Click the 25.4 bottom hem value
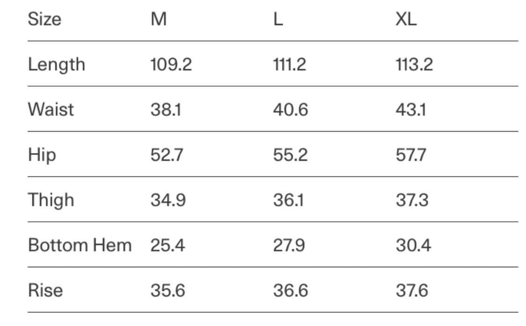Image resolution: width=526 pixels, height=326 pixels. click(167, 245)
